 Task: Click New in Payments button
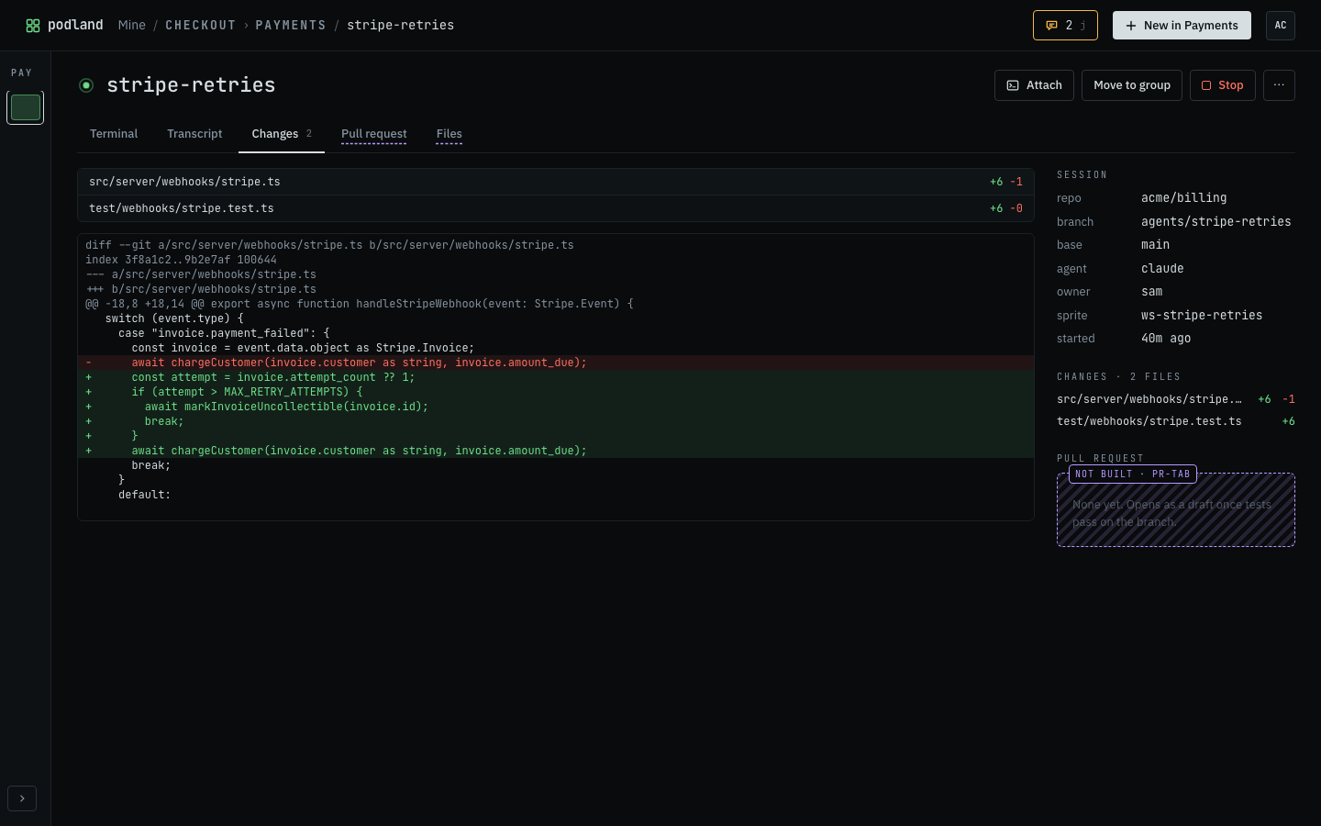pos(1182,26)
